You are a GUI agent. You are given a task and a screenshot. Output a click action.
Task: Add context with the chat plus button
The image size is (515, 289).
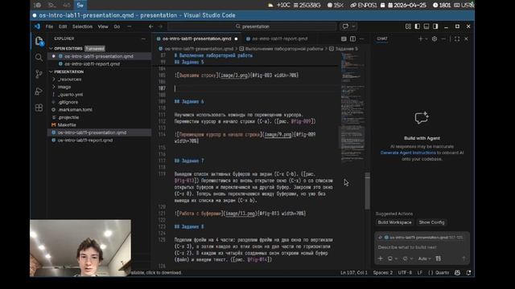381,258
